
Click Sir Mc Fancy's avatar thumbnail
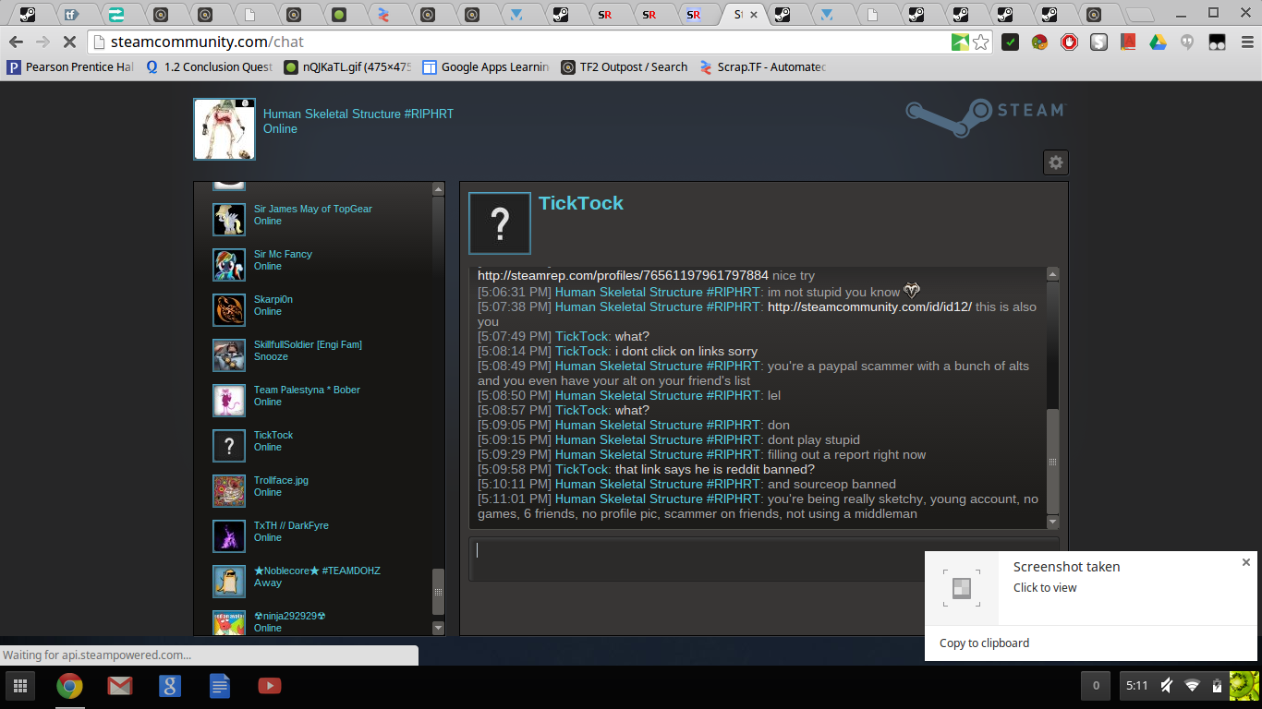pos(228,265)
